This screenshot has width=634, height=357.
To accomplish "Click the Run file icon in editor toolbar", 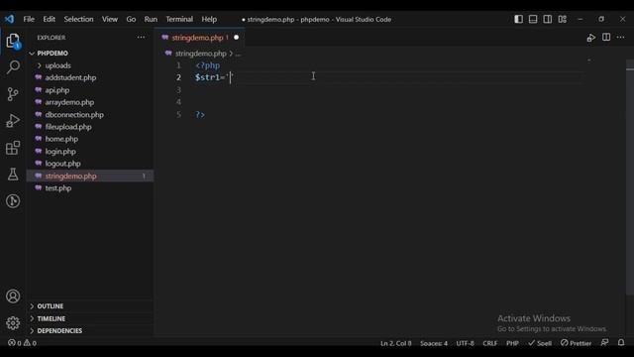I will point(591,38).
